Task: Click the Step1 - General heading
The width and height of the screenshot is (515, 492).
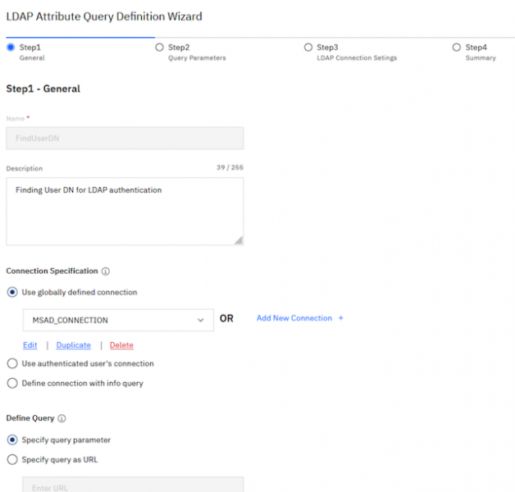Action: point(43,89)
